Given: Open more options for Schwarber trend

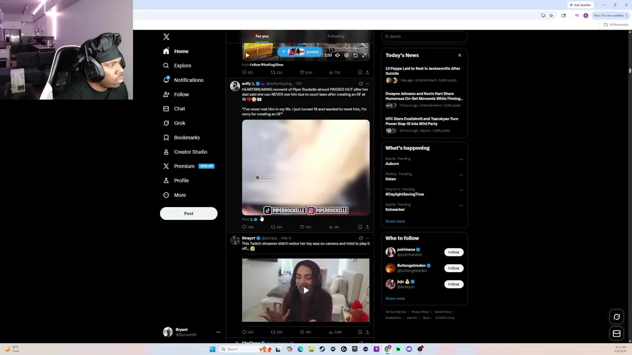Looking at the screenshot, I should (461, 205).
